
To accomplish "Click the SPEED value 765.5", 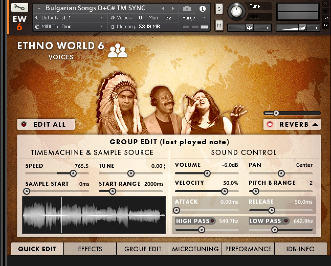I will coord(82,166).
